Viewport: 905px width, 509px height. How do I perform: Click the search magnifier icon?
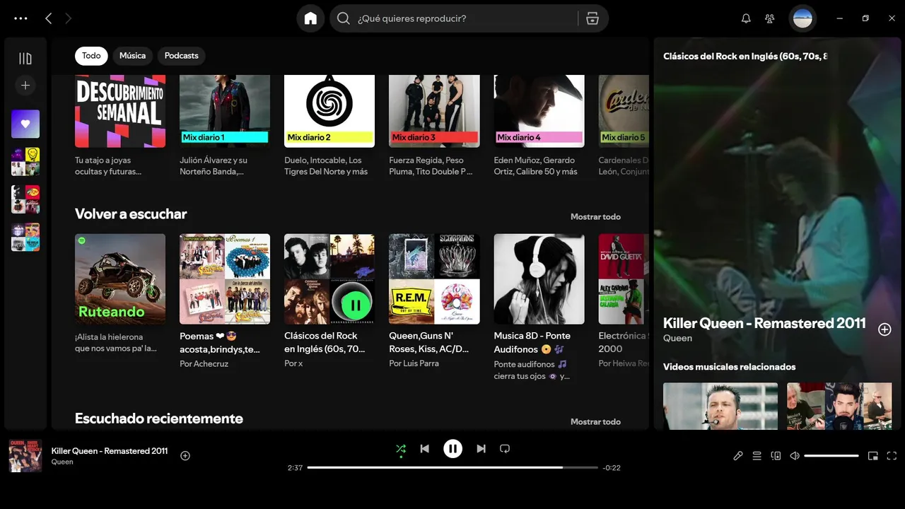coord(344,18)
